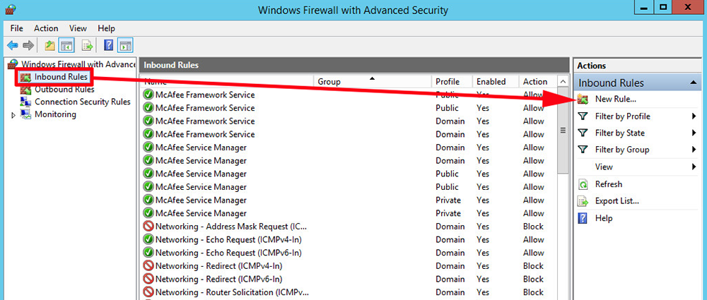Click Refresh in the Actions pane
707x300 pixels.
(x=608, y=184)
